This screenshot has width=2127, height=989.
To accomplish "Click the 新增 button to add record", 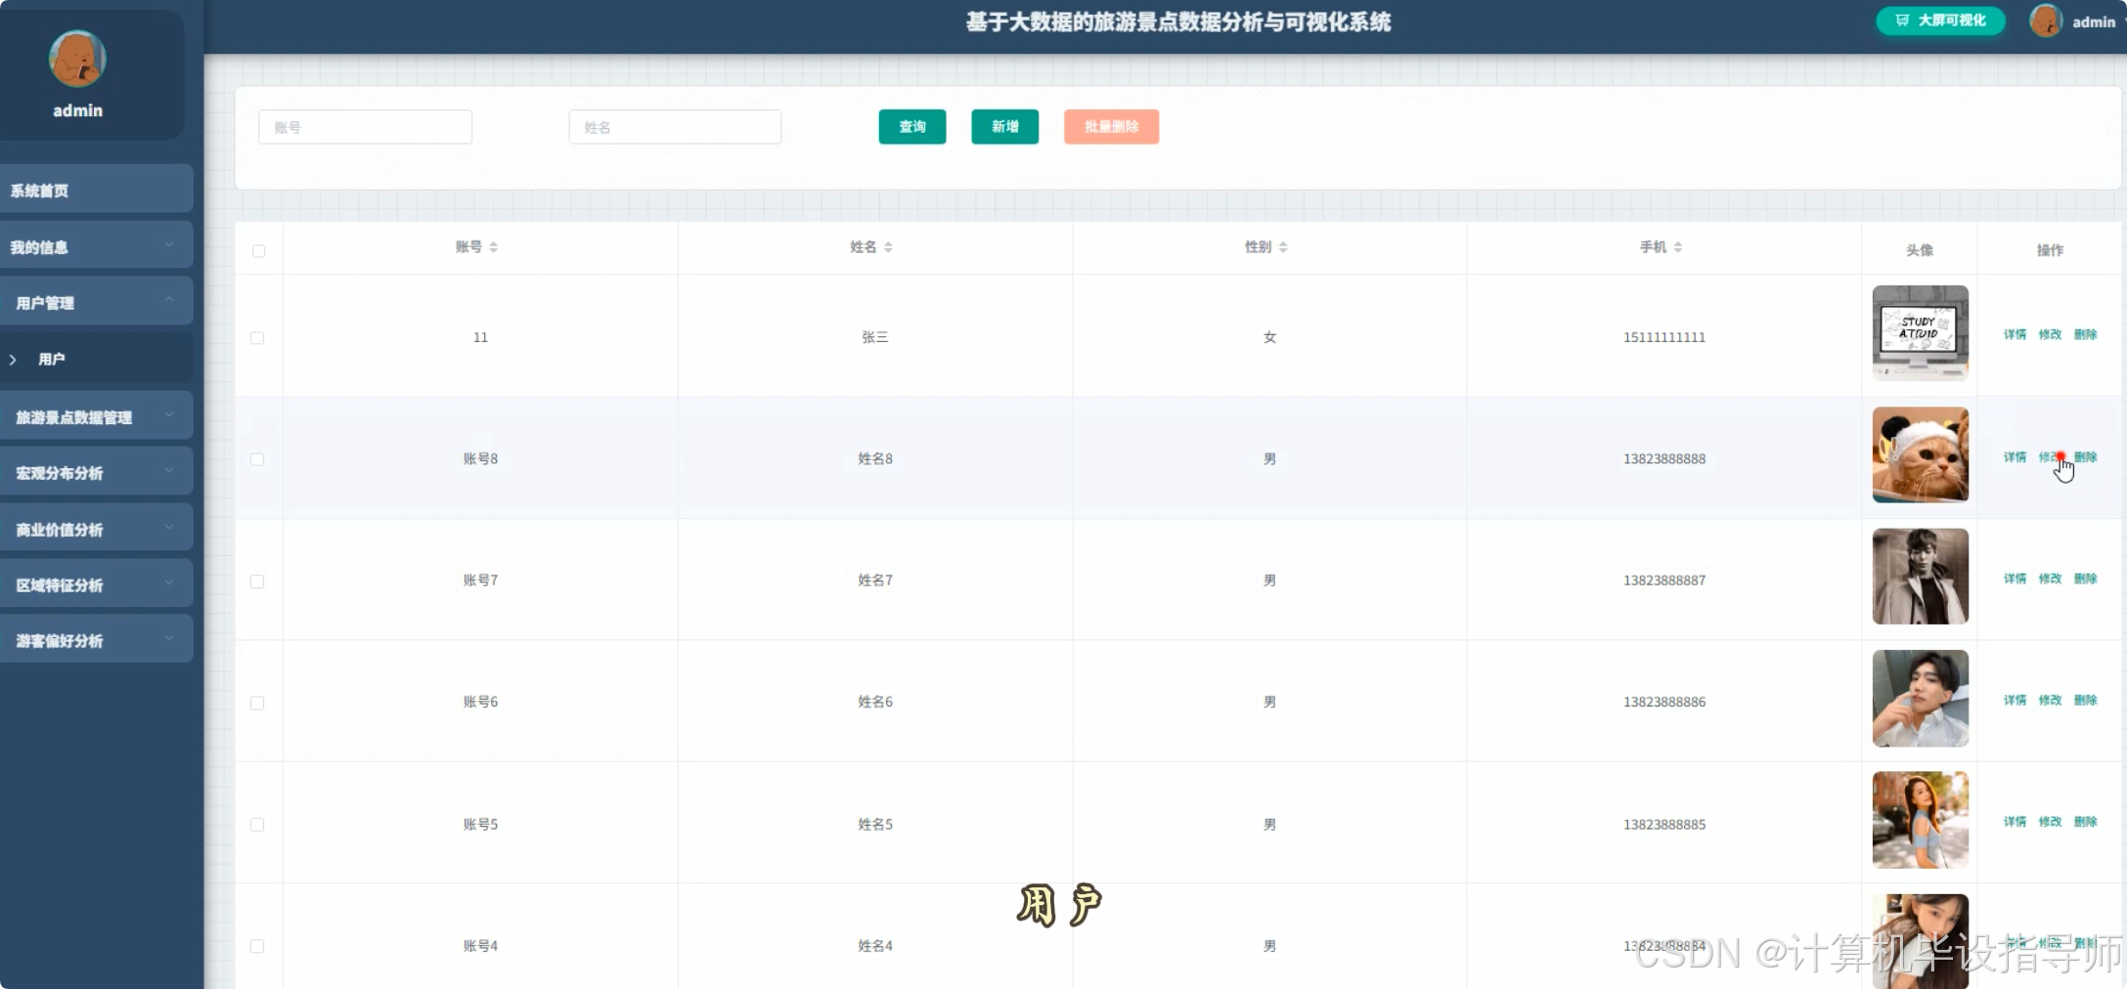I will point(1004,126).
